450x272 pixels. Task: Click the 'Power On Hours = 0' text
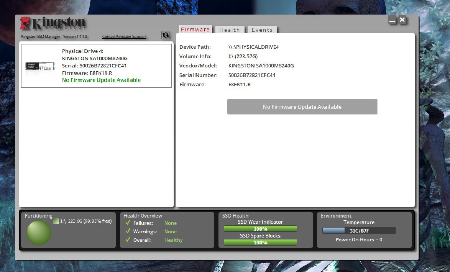coord(359,240)
